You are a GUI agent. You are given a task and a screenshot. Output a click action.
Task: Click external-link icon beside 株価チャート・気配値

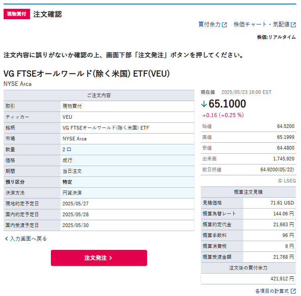293,25
